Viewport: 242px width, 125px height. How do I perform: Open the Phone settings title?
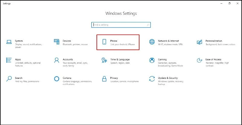click(x=114, y=41)
